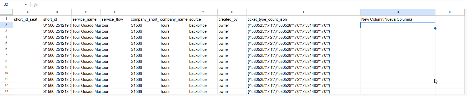Select row 13 header
Screen dimensions: 467x96
click(x=6, y=91)
